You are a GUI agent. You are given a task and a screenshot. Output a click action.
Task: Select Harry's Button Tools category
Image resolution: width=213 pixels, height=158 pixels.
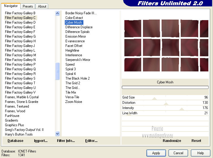click(x=19, y=134)
